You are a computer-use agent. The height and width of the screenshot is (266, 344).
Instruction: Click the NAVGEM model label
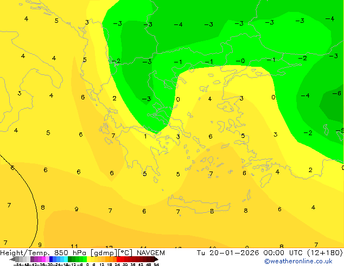[151, 253]
